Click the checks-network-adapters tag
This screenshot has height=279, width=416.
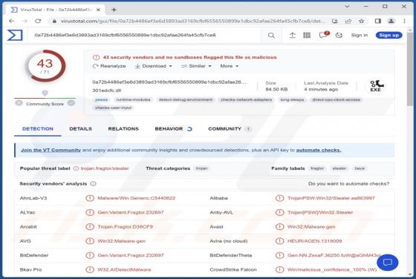pos(246,99)
